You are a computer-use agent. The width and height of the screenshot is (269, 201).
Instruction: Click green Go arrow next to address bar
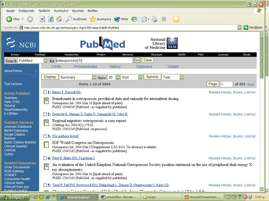[246, 27]
